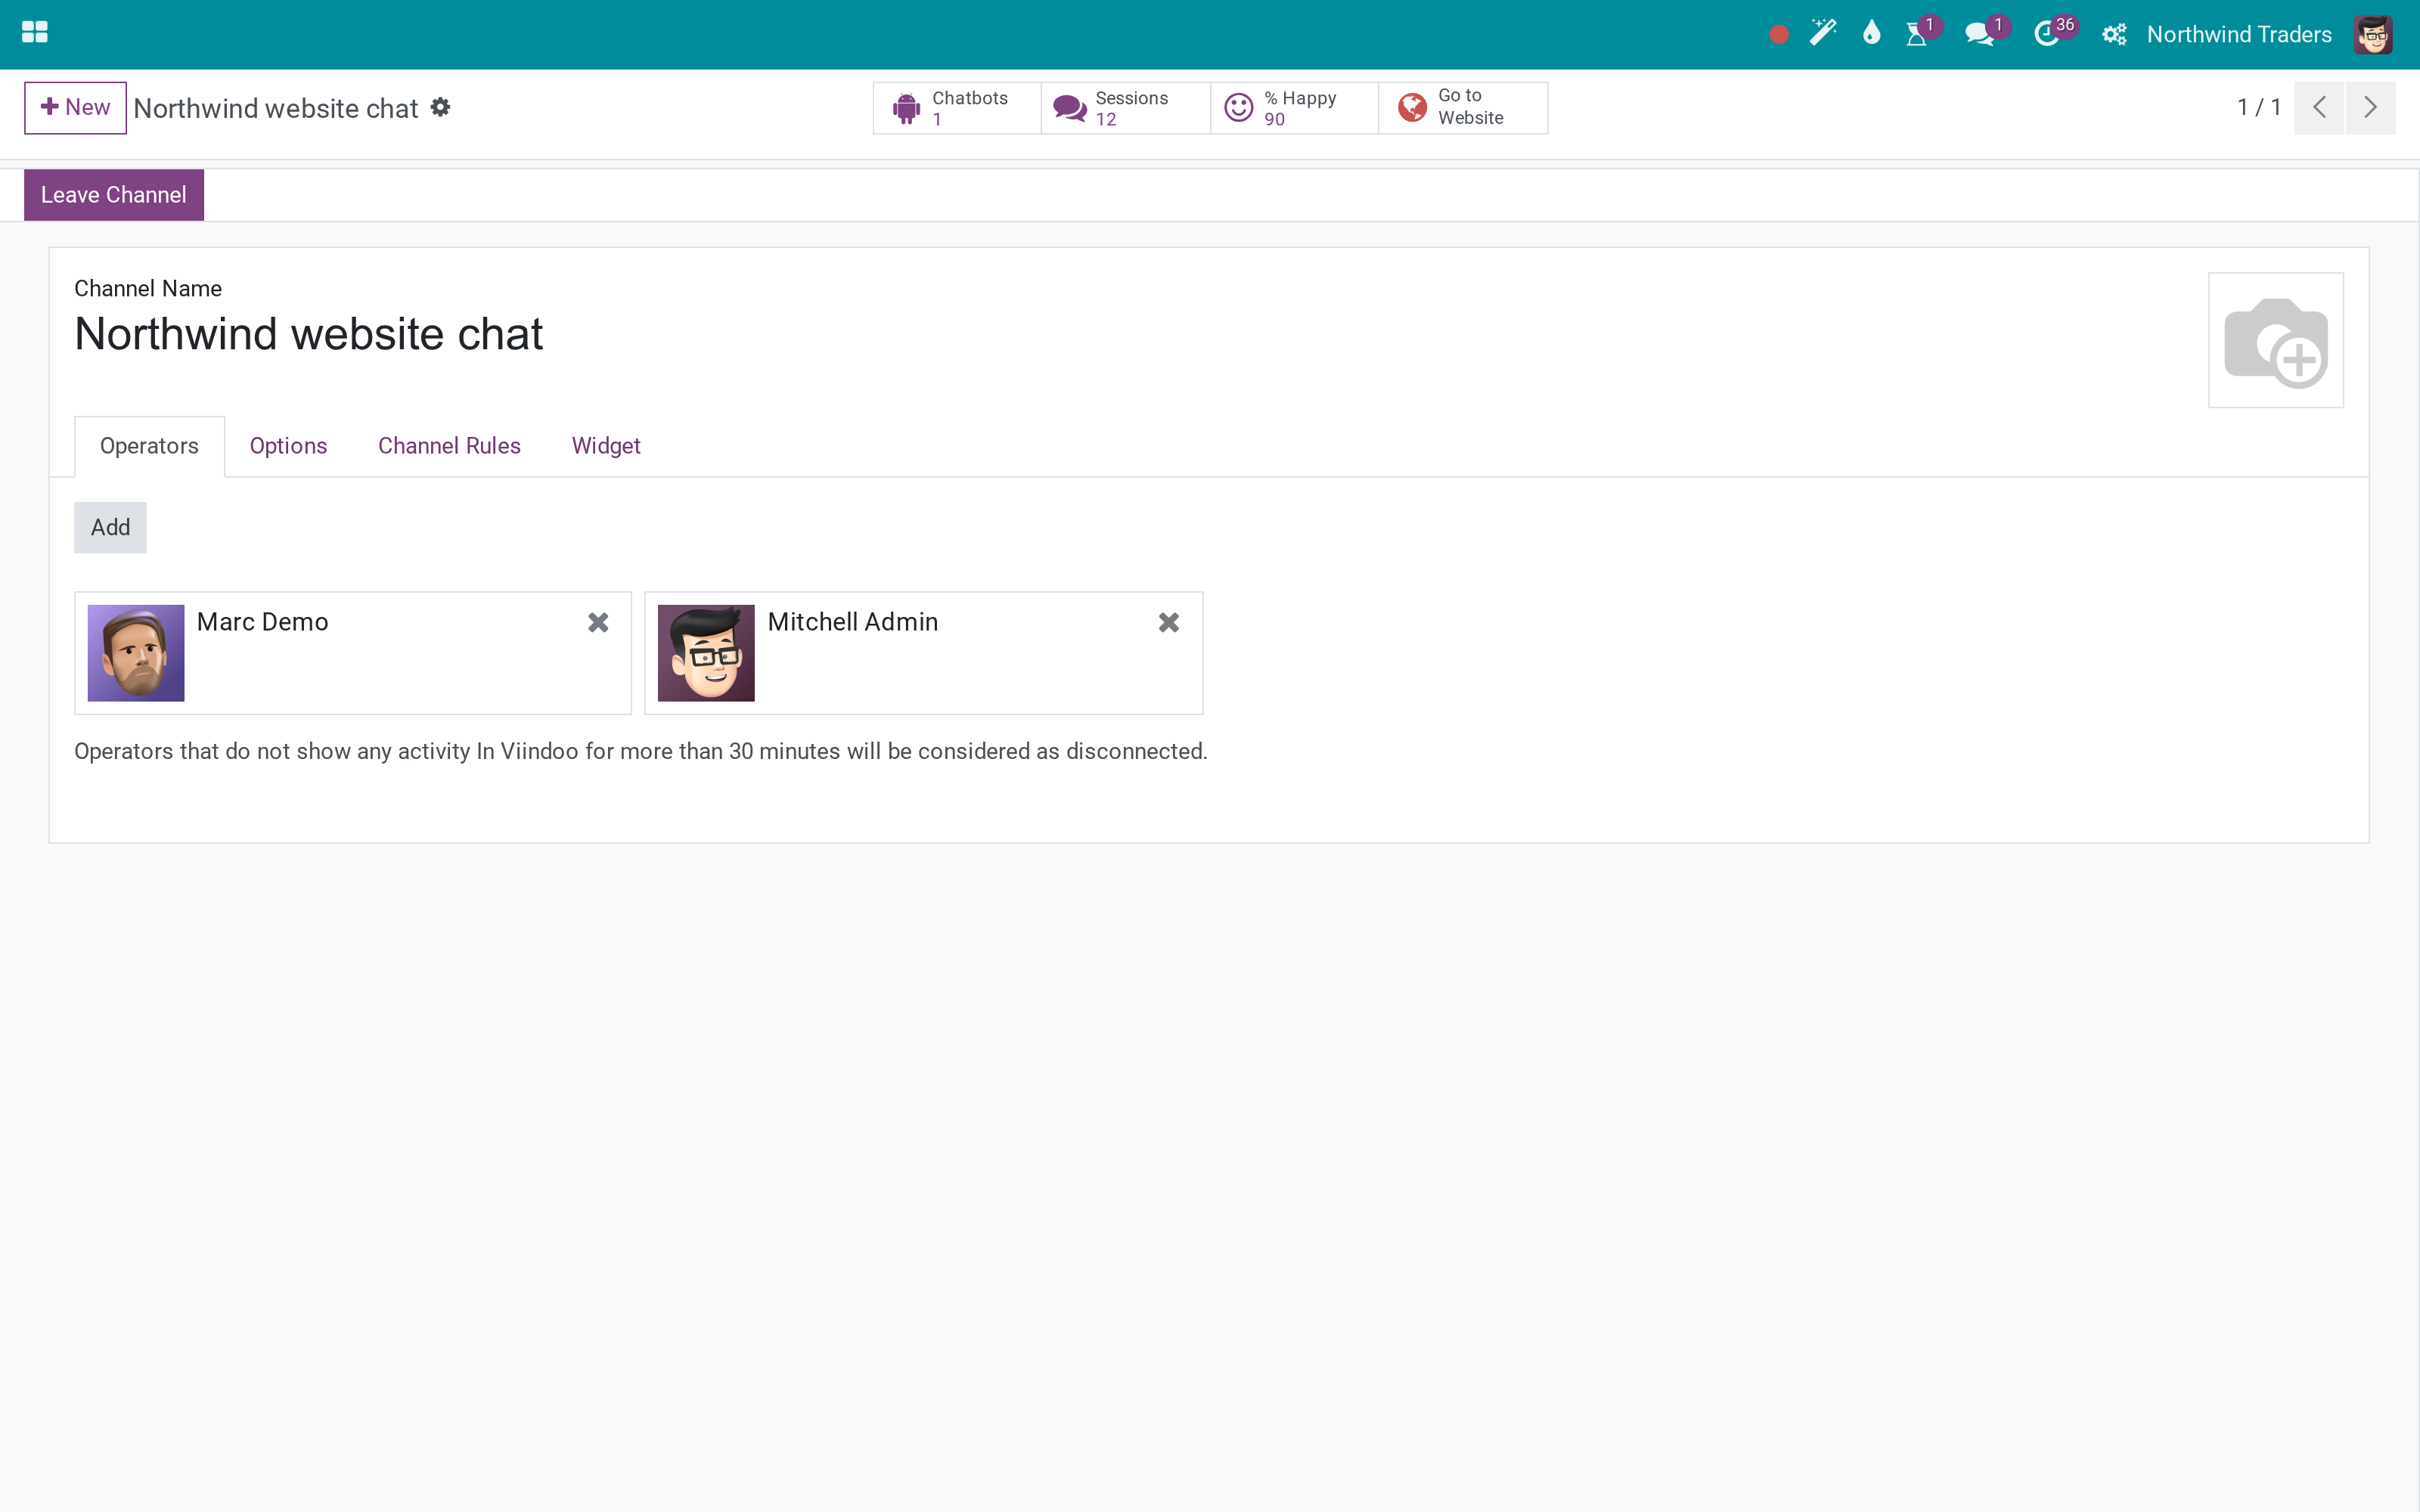
Task: Go to previous record arrow
Action: [2319, 107]
